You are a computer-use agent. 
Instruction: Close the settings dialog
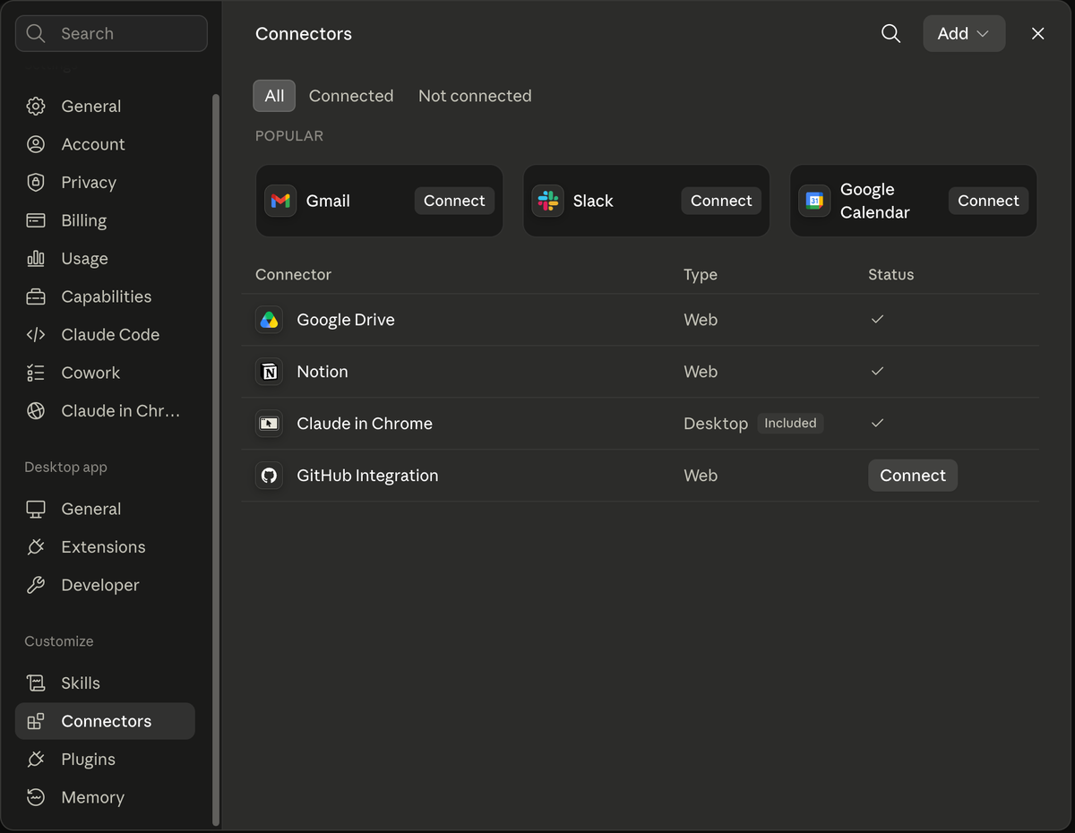[x=1037, y=33]
